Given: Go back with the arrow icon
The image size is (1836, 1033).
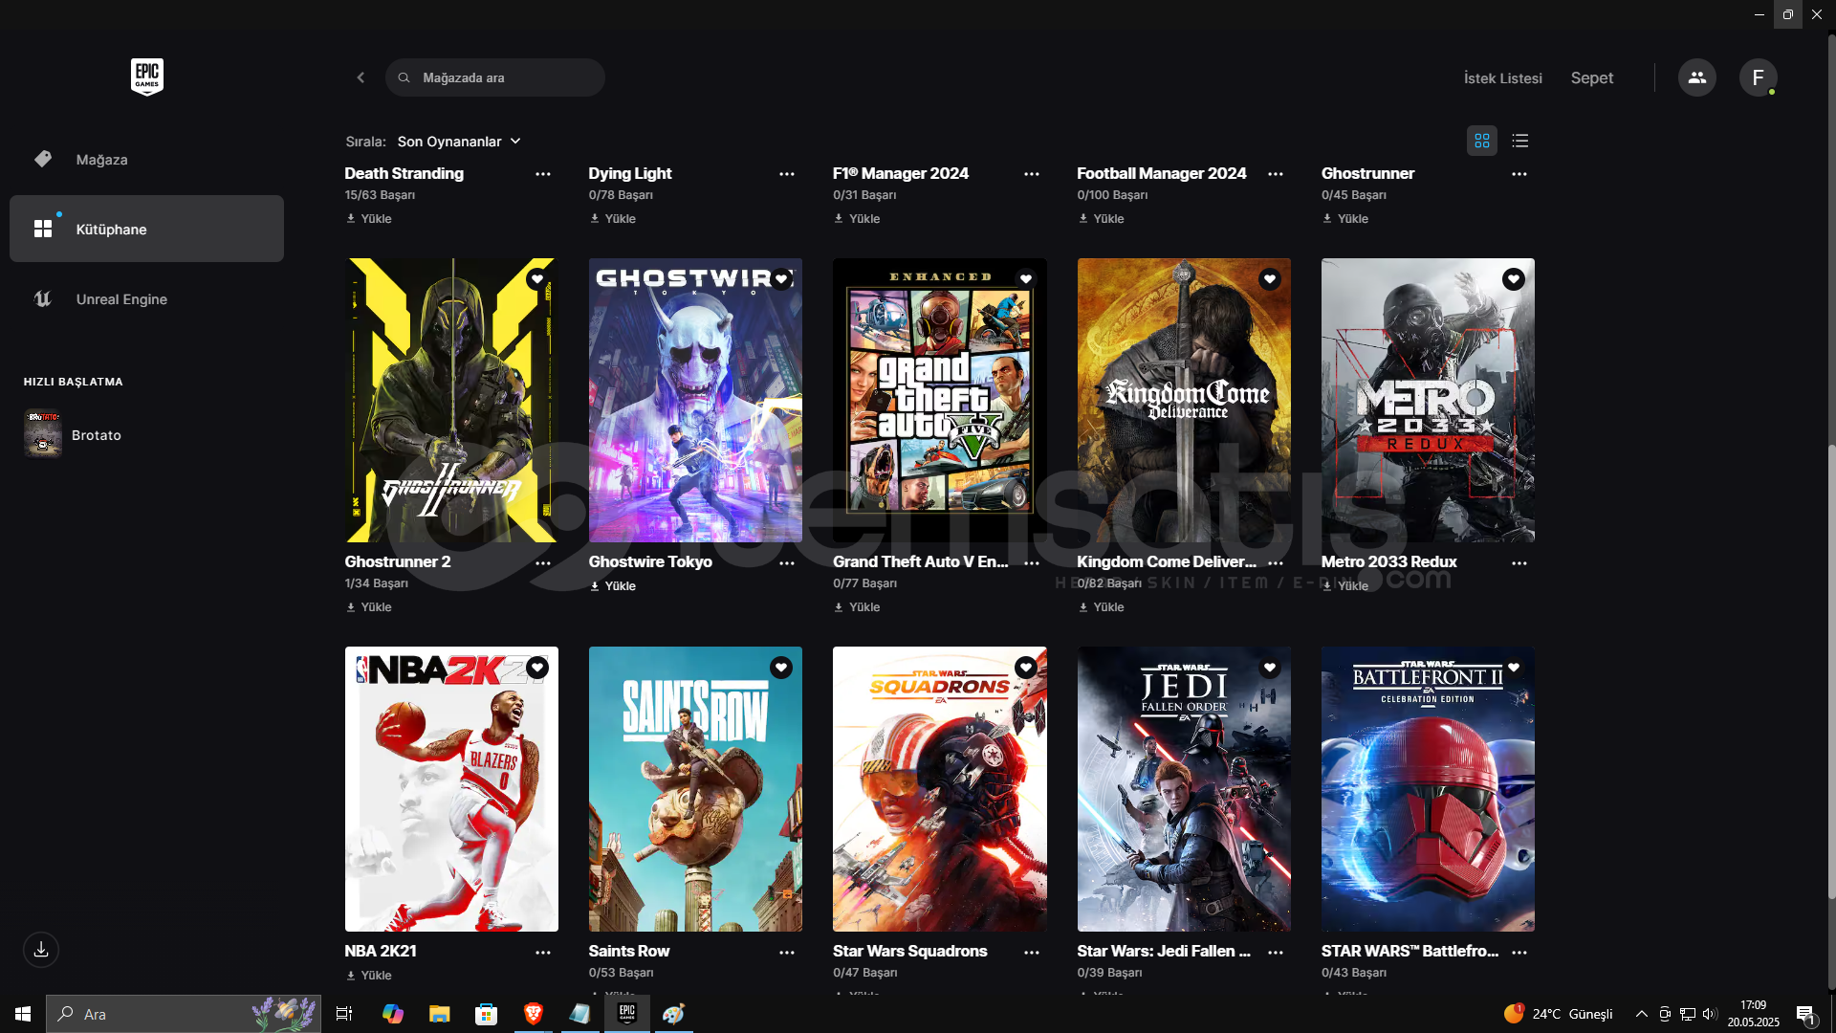Looking at the screenshot, I should tap(361, 77).
